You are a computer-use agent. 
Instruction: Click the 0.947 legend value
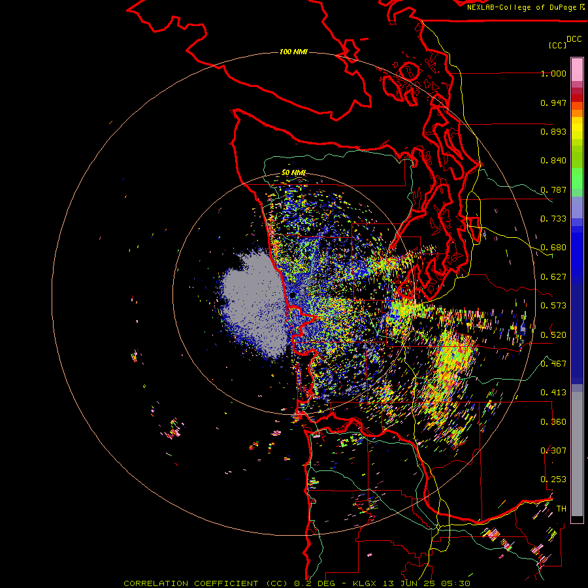point(553,103)
